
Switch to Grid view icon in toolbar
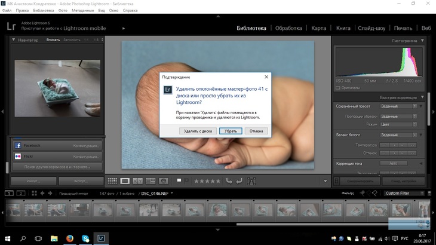click(112, 180)
